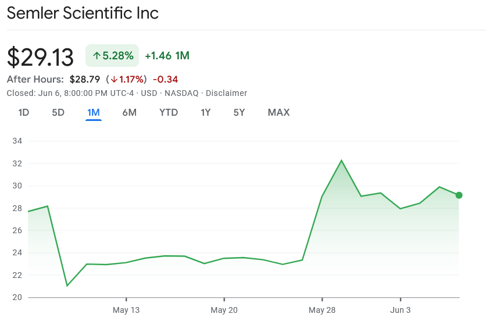Choose the MAX range tab

click(278, 112)
